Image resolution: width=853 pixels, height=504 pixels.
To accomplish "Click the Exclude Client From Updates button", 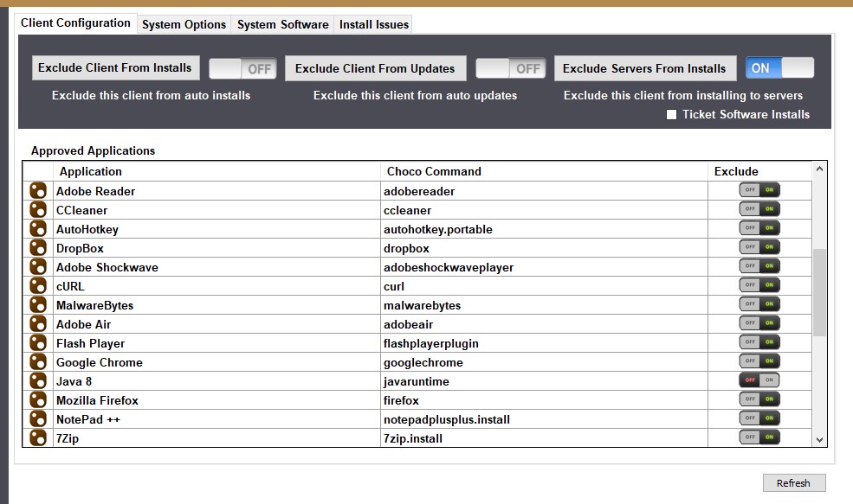I will pos(375,68).
